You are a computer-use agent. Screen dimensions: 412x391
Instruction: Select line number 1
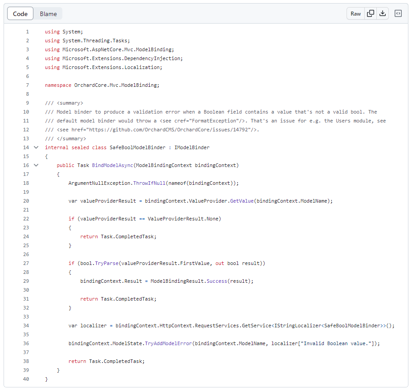27,32
